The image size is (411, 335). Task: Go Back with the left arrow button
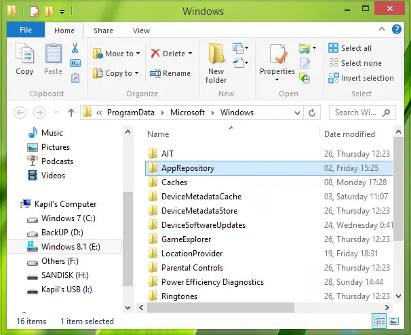(20, 113)
